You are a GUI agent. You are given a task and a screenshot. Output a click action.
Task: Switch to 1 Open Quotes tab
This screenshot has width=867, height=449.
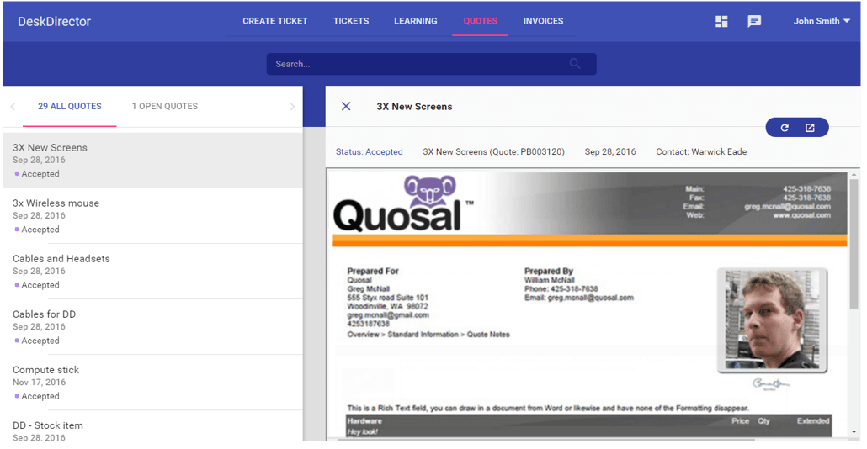[165, 106]
